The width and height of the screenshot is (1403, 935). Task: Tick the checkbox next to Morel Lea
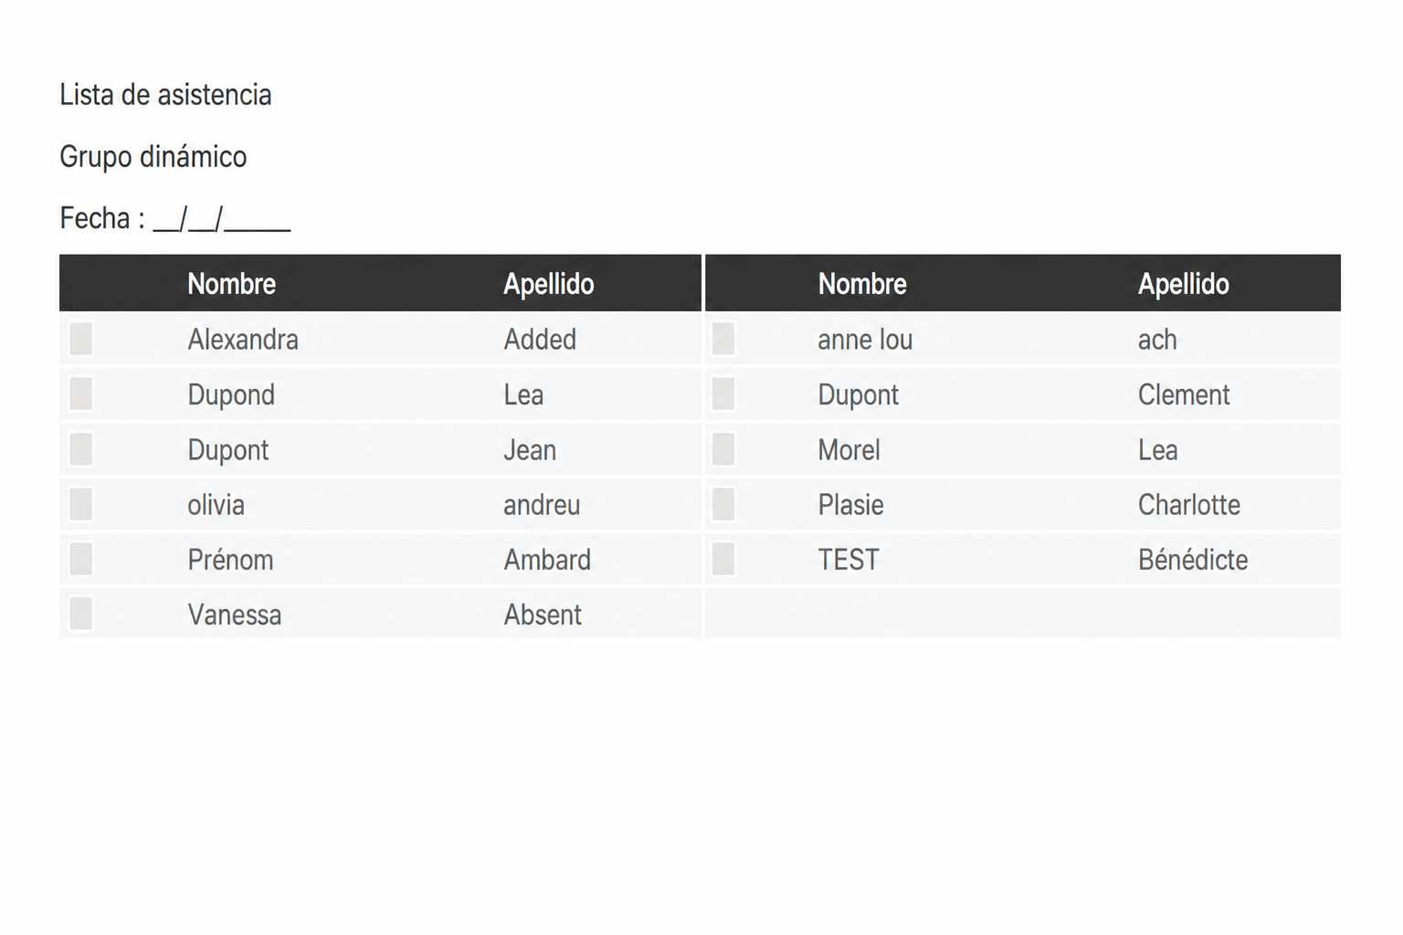tap(723, 449)
